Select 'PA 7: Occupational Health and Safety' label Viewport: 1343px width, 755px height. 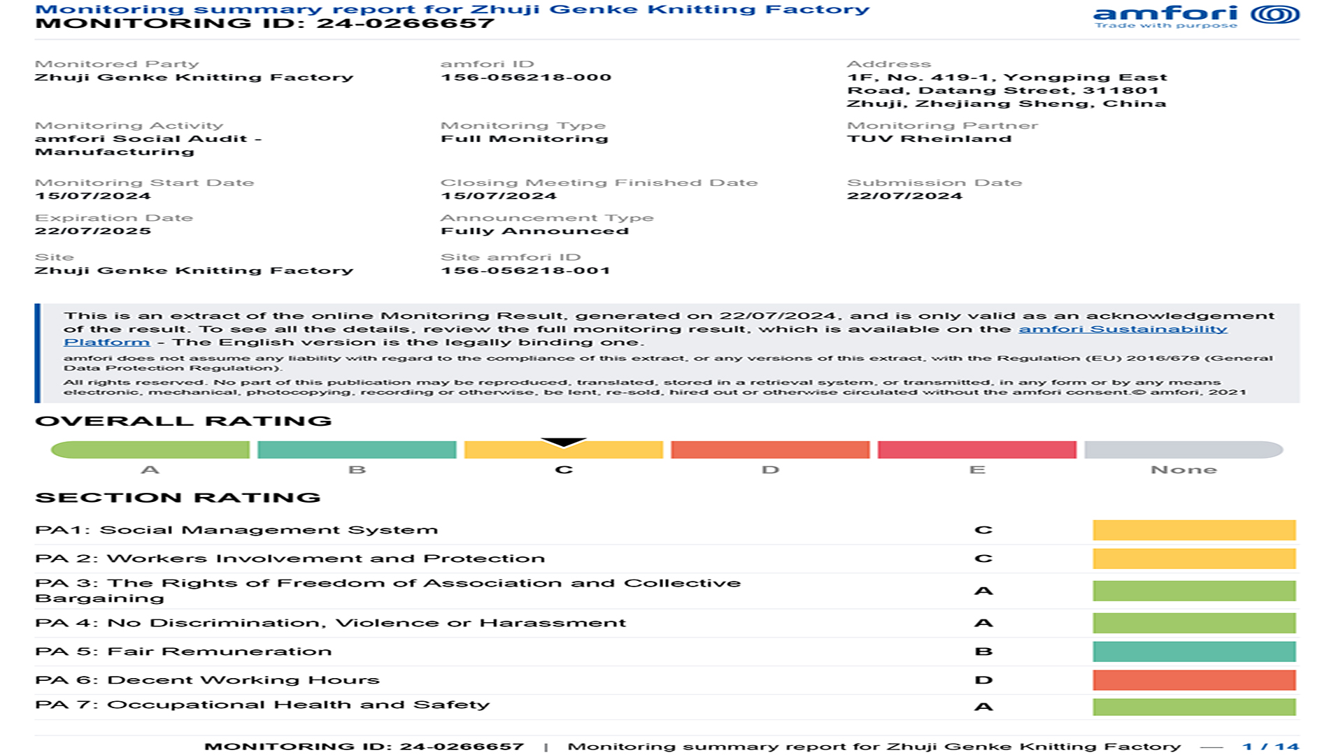pos(262,705)
